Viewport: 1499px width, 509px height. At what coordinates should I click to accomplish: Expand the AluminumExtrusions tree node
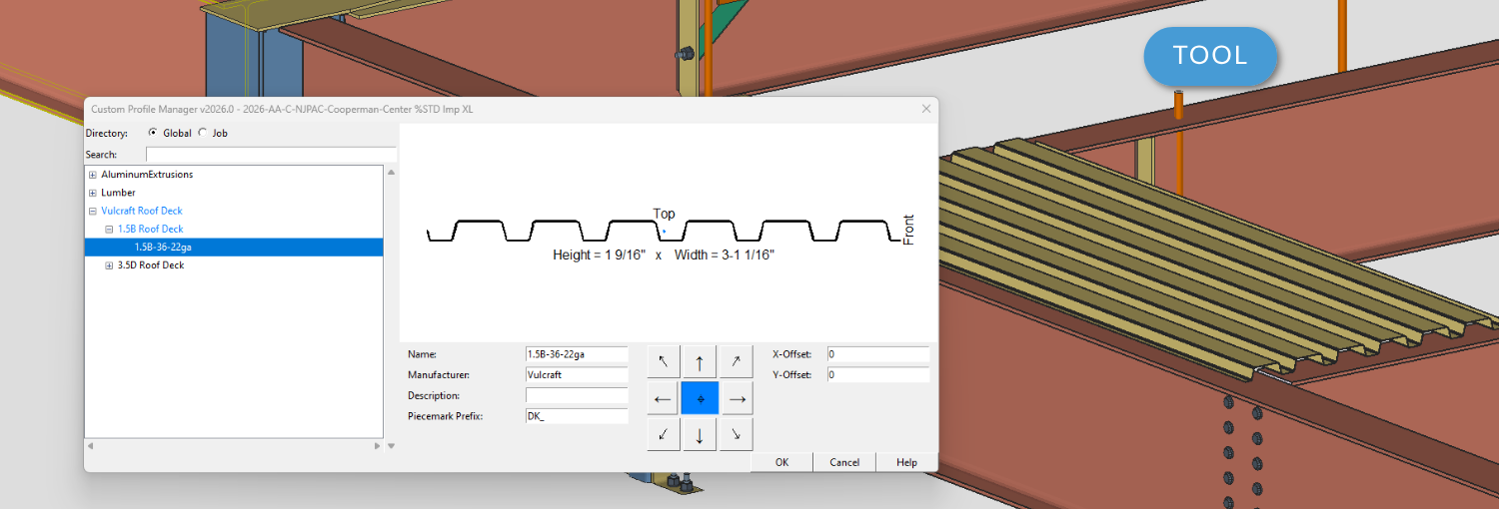click(93, 175)
